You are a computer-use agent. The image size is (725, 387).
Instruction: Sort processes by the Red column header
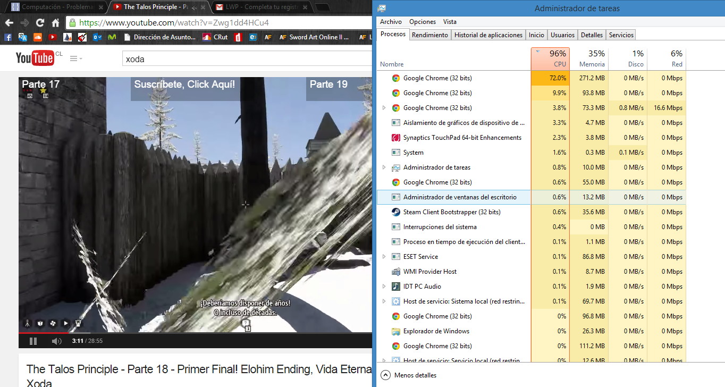point(667,58)
